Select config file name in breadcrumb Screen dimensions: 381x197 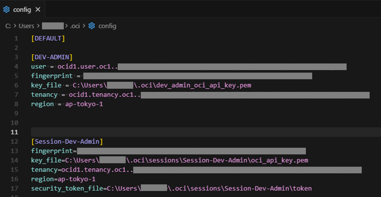(x=107, y=26)
